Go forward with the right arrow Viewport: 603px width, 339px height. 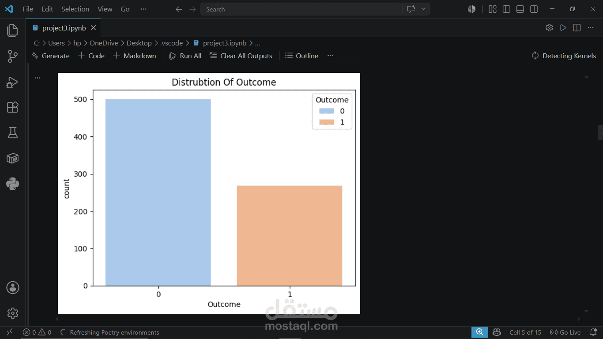(192, 9)
